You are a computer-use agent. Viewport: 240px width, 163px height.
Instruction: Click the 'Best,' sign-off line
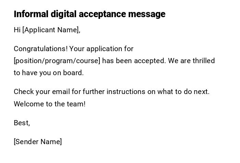(x=22, y=123)
